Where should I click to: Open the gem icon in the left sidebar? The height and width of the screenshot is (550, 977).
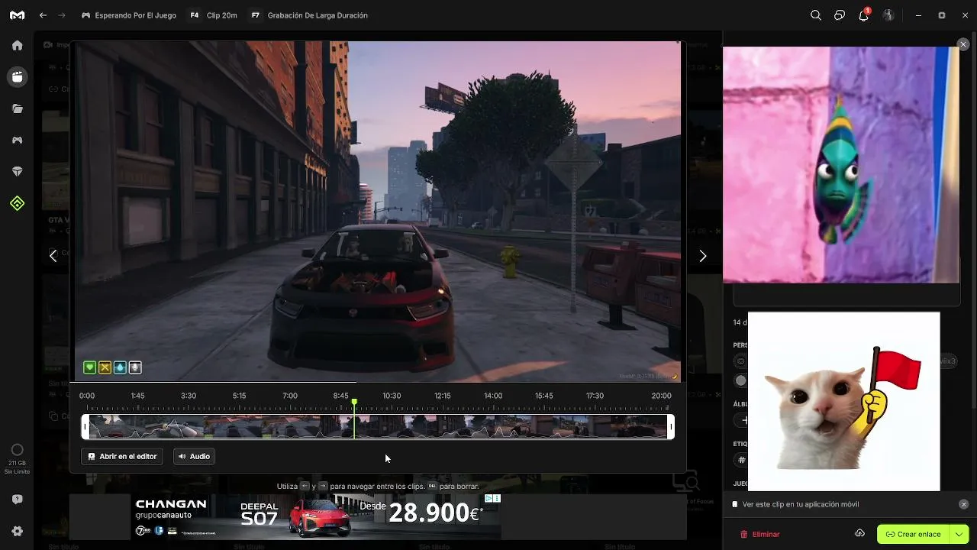pos(17,172)
